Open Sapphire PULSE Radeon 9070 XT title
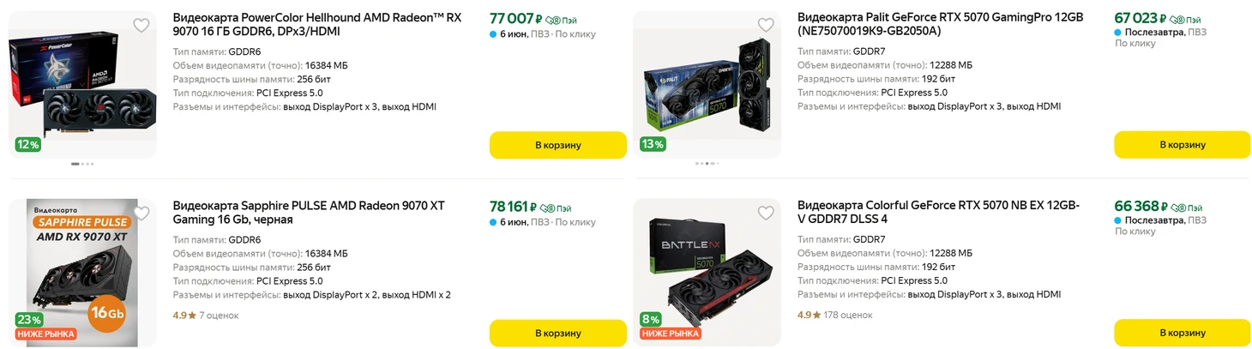 pyautogui.click(x=309, y=212)
